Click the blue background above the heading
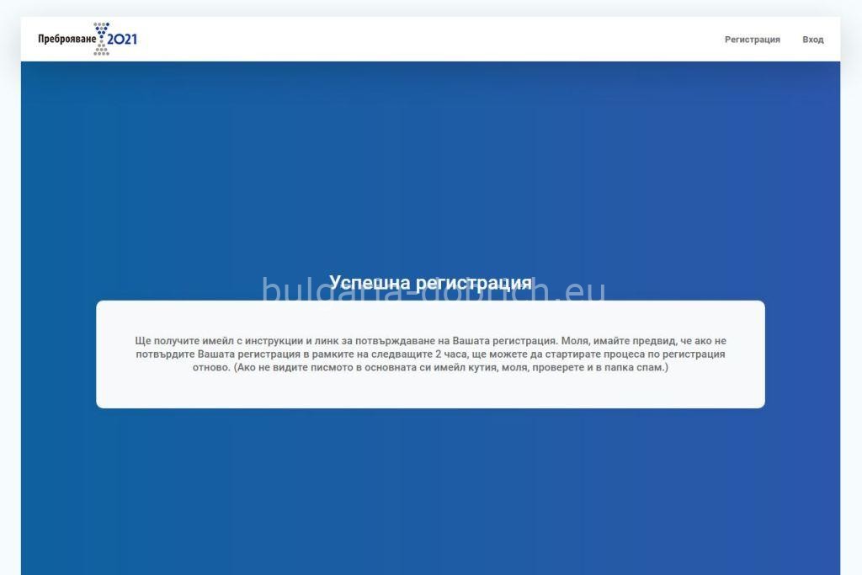The height and width of the screenshot is (575, 862). click(430, 165)
